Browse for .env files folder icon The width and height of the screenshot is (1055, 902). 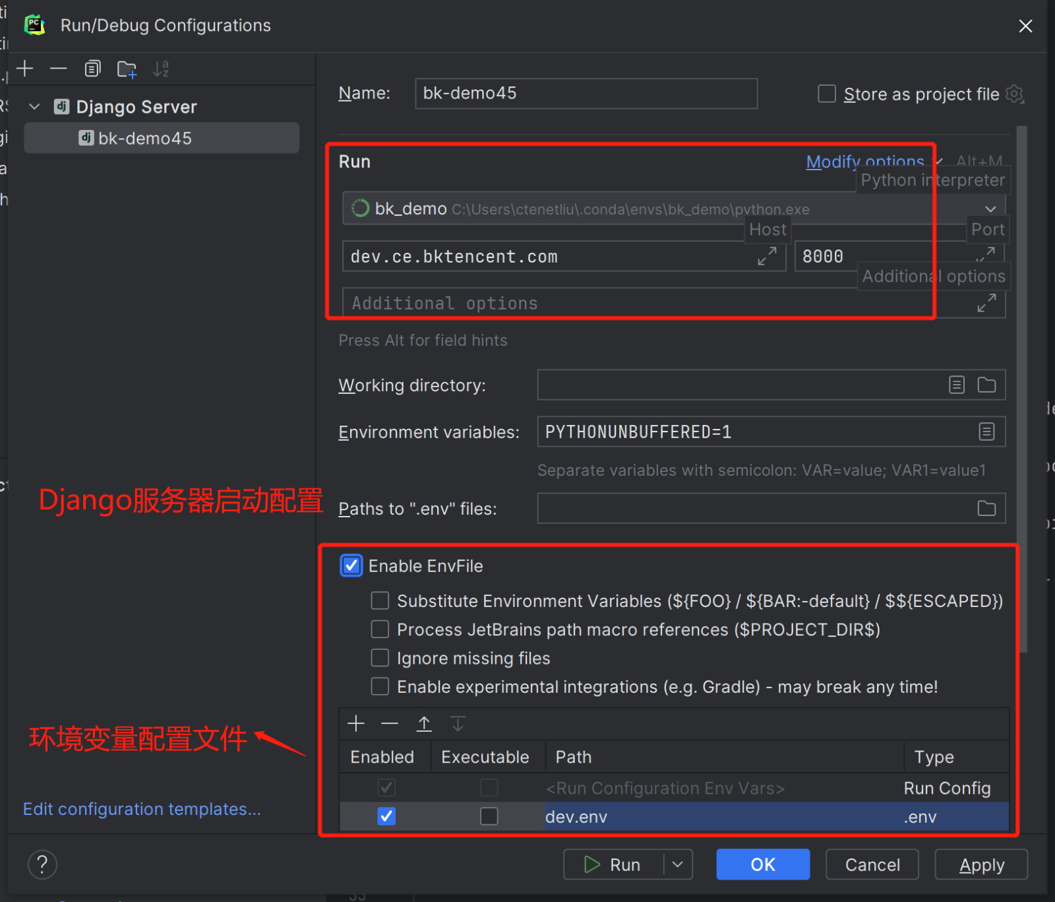click(x=986, y=508)
